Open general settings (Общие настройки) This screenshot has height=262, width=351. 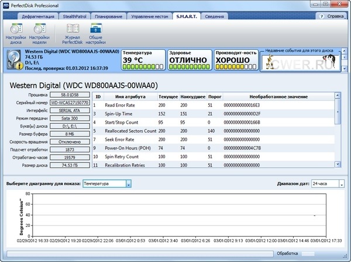point(95,33)
